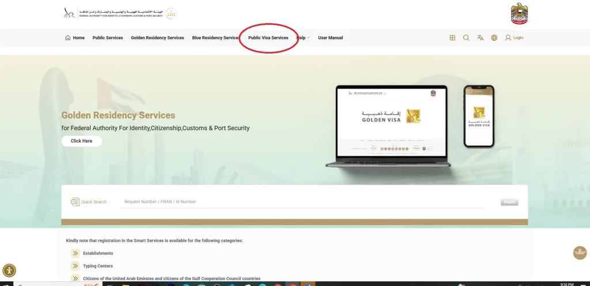Click chevron icon beside Typing Centers
Viewport: 590px width, 286px height.
coord(75,266)
